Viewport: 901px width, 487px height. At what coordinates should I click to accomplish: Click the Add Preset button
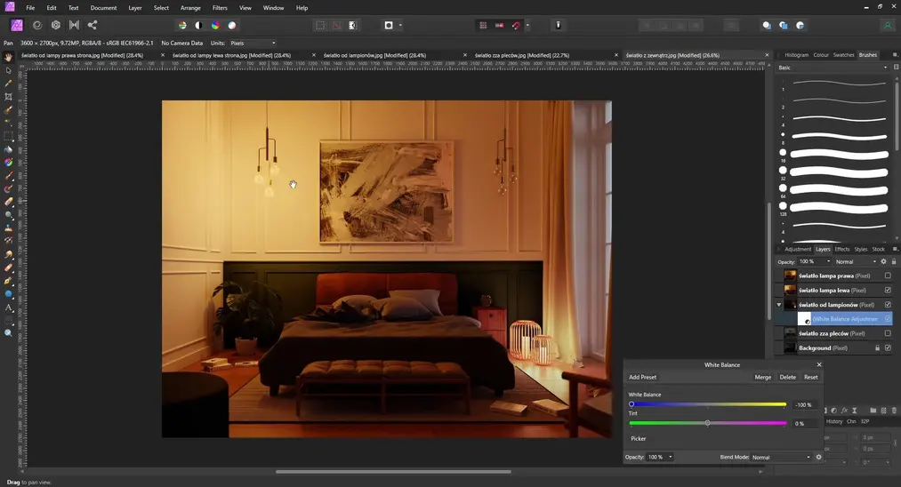click(642, 378)
